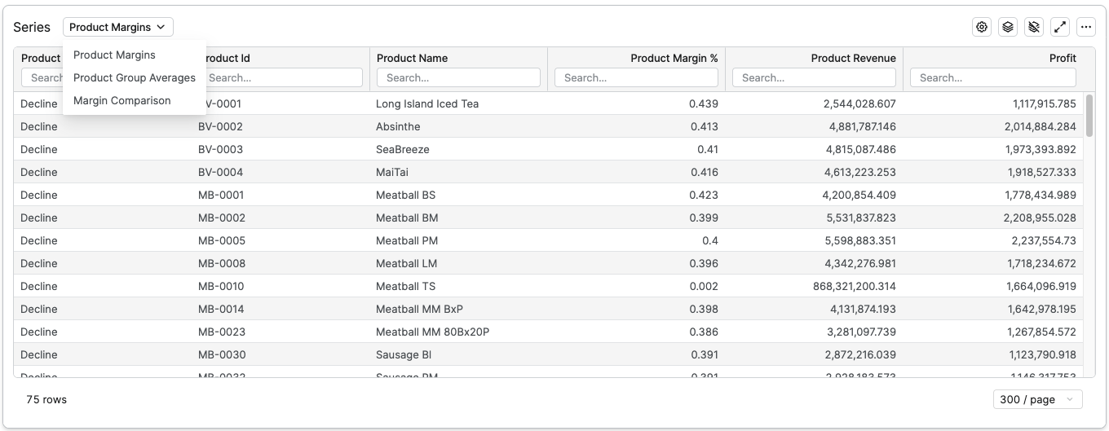Select Product Margins from the list
Screen dimensions: 1109x431
[114, 55]
